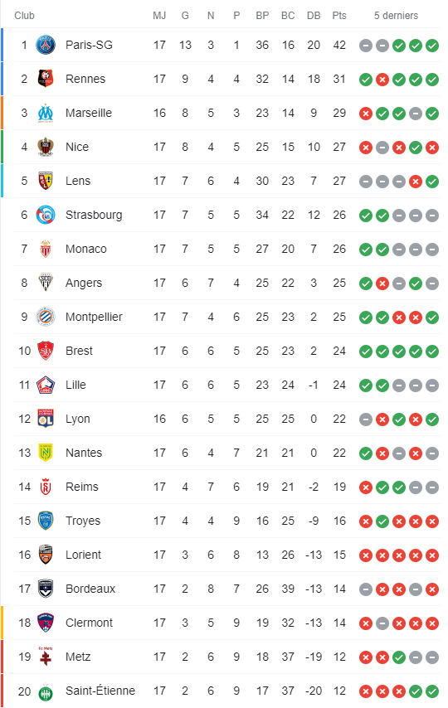Click the Brest team name
Image resolution: width=448 pixels, height=708 pixels.
pos(79,351)
